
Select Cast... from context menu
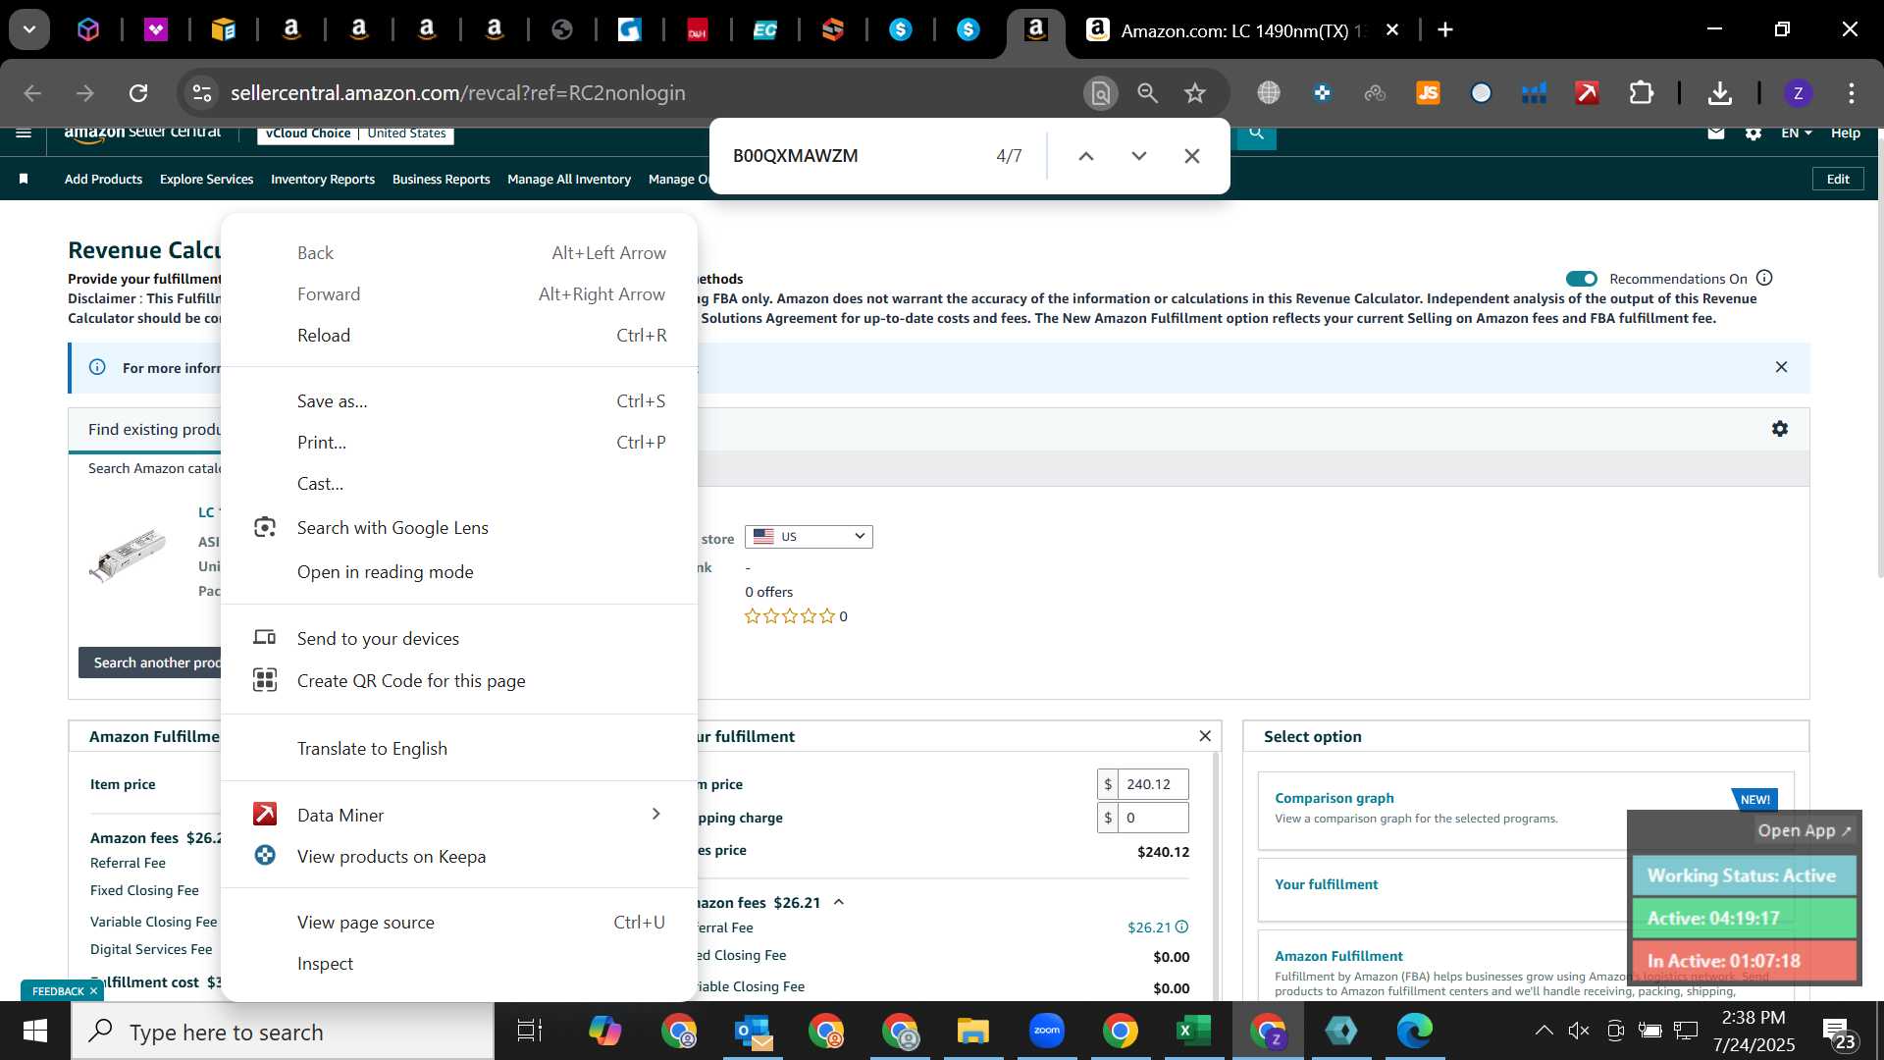(x=458, y=484)
